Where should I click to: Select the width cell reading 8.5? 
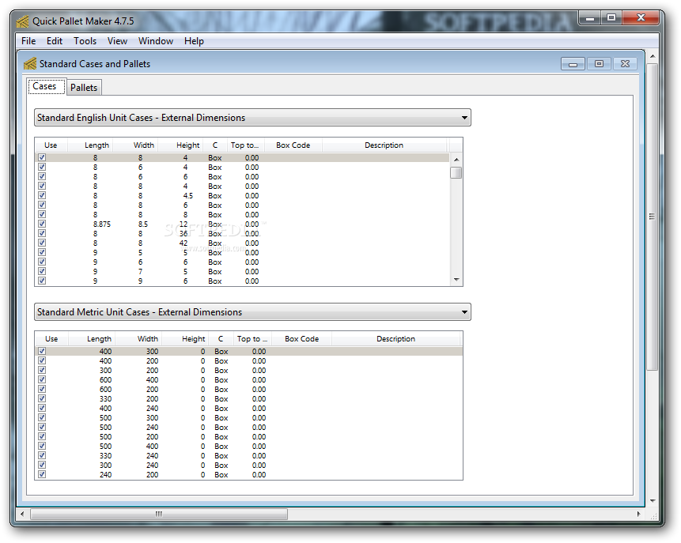143,224
